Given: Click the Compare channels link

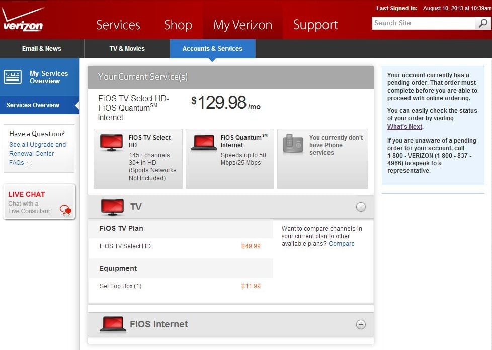Looking at the screenshot, I should pos(342,244).
